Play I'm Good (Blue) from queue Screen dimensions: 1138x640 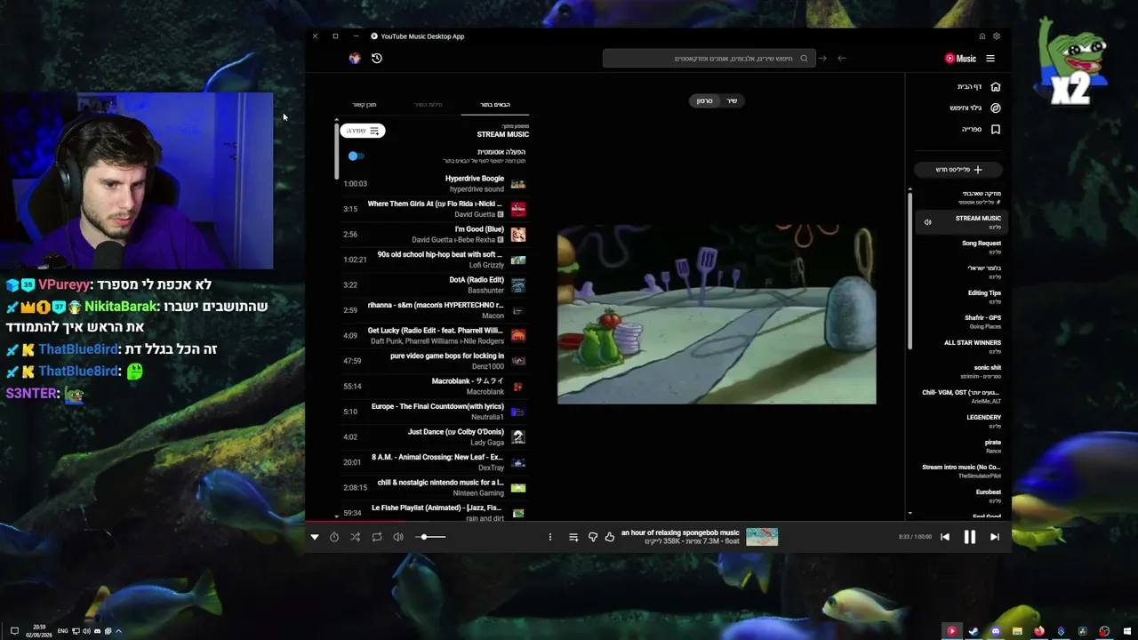point(435,234)
